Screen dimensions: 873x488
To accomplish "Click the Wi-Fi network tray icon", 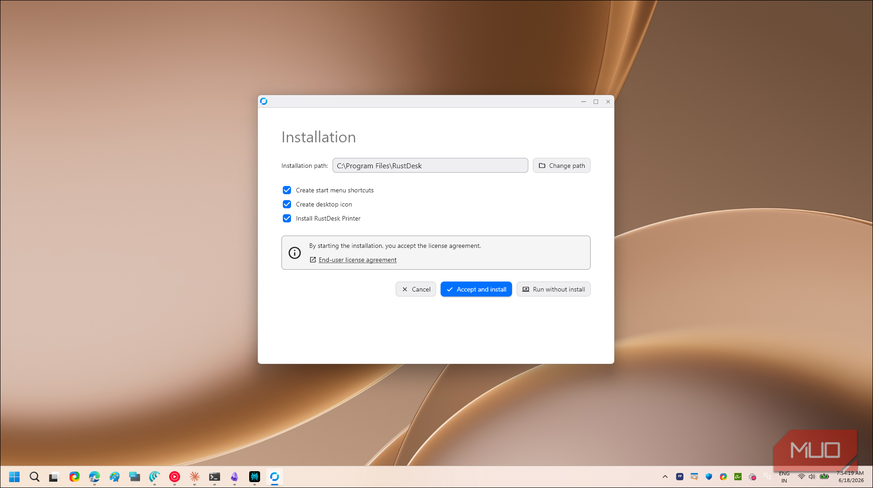I will (801, 477).
